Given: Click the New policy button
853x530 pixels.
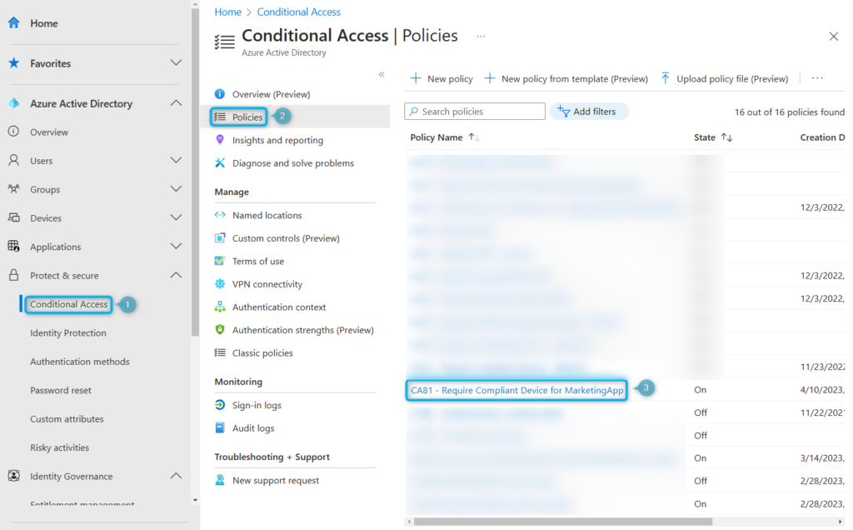Looking at the screenshot, I should point(441,77).
